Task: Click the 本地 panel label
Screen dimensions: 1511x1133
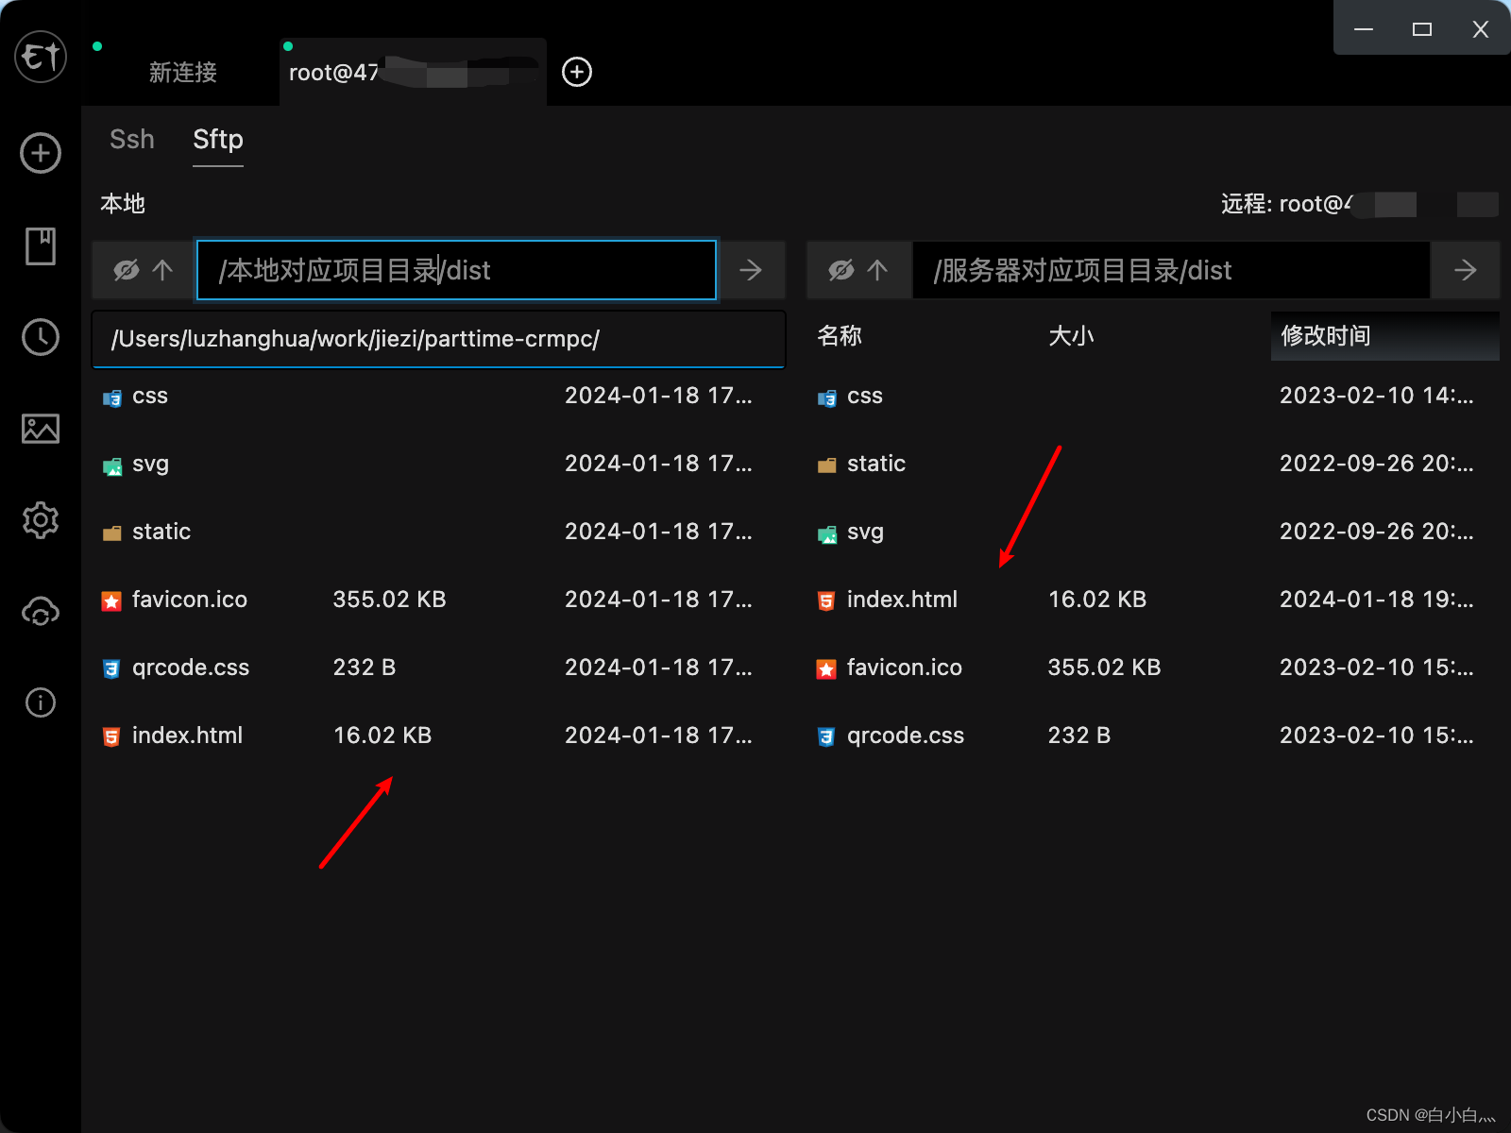Action: [123, 204]
